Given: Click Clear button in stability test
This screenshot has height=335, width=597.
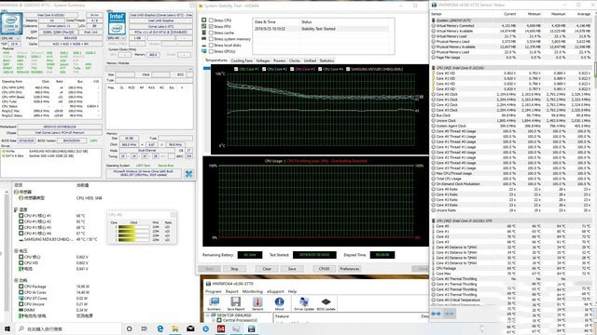Looking at the screenshot, I should coord(267,269).
